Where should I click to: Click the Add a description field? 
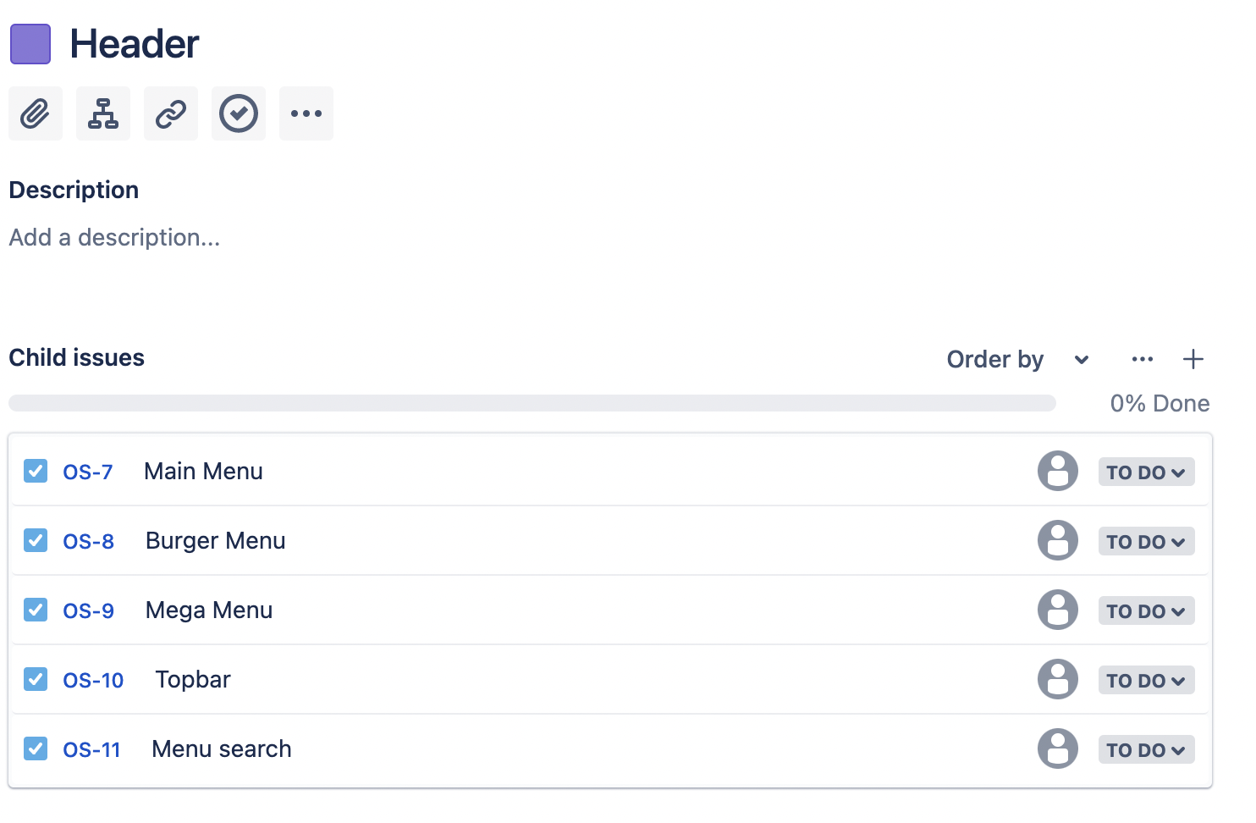(114, 237)
